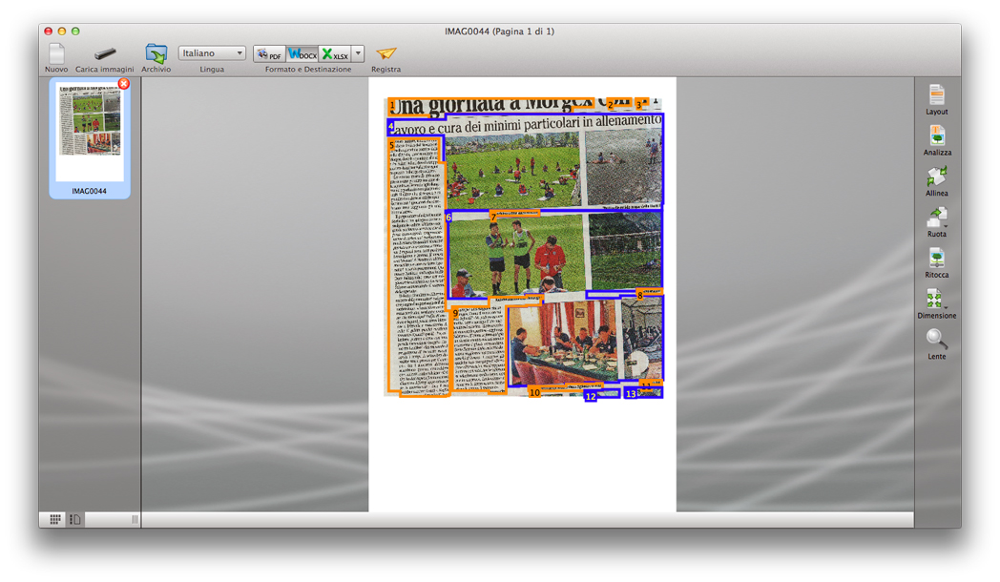Switch to page list view
The image size is (1000, 582).
pos(74,520)
